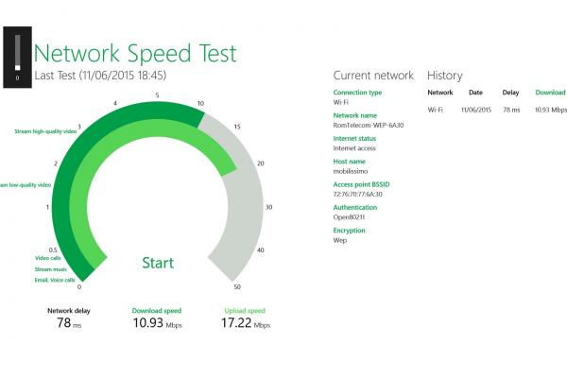Click the Upload speed label below the gauge
Viewport: 567px width, 378px height.
(245, 311)
